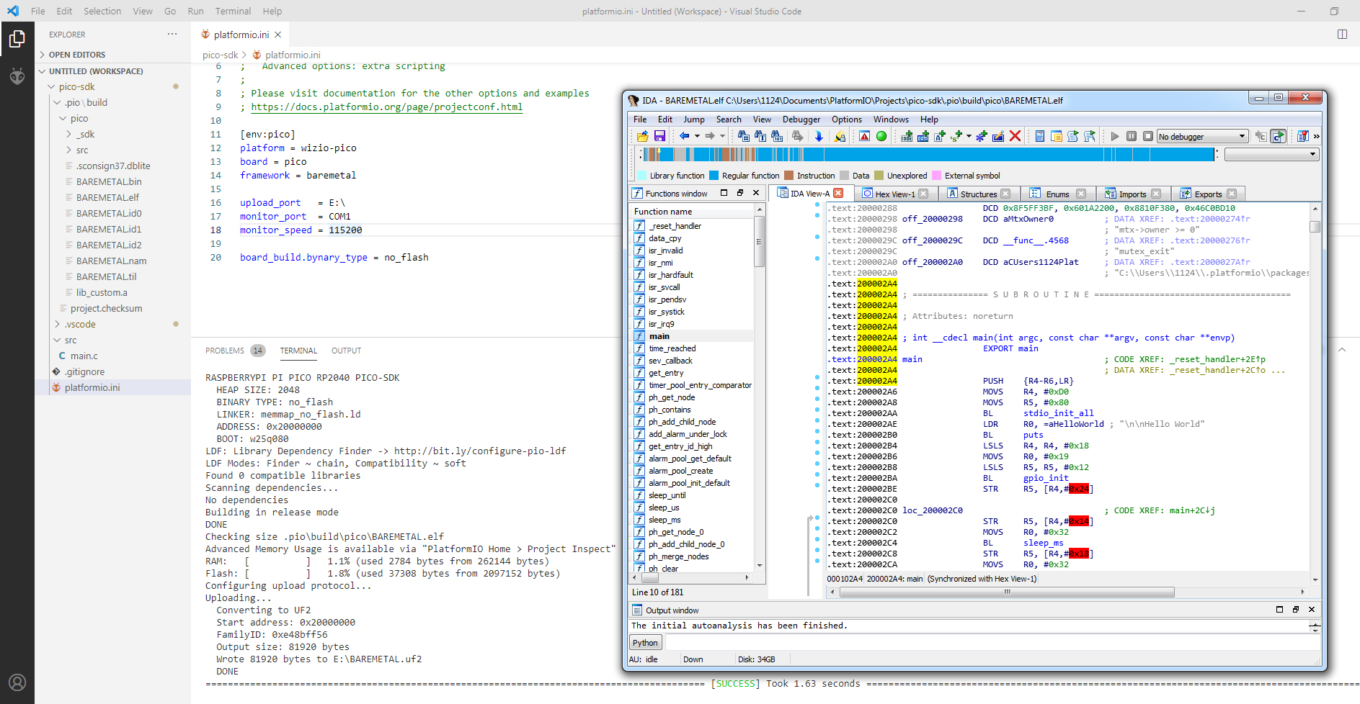Click the blue jump-back arrow in IDA
The height and width of the screenshot is (704, 1360).
click(x=684, y=136)
